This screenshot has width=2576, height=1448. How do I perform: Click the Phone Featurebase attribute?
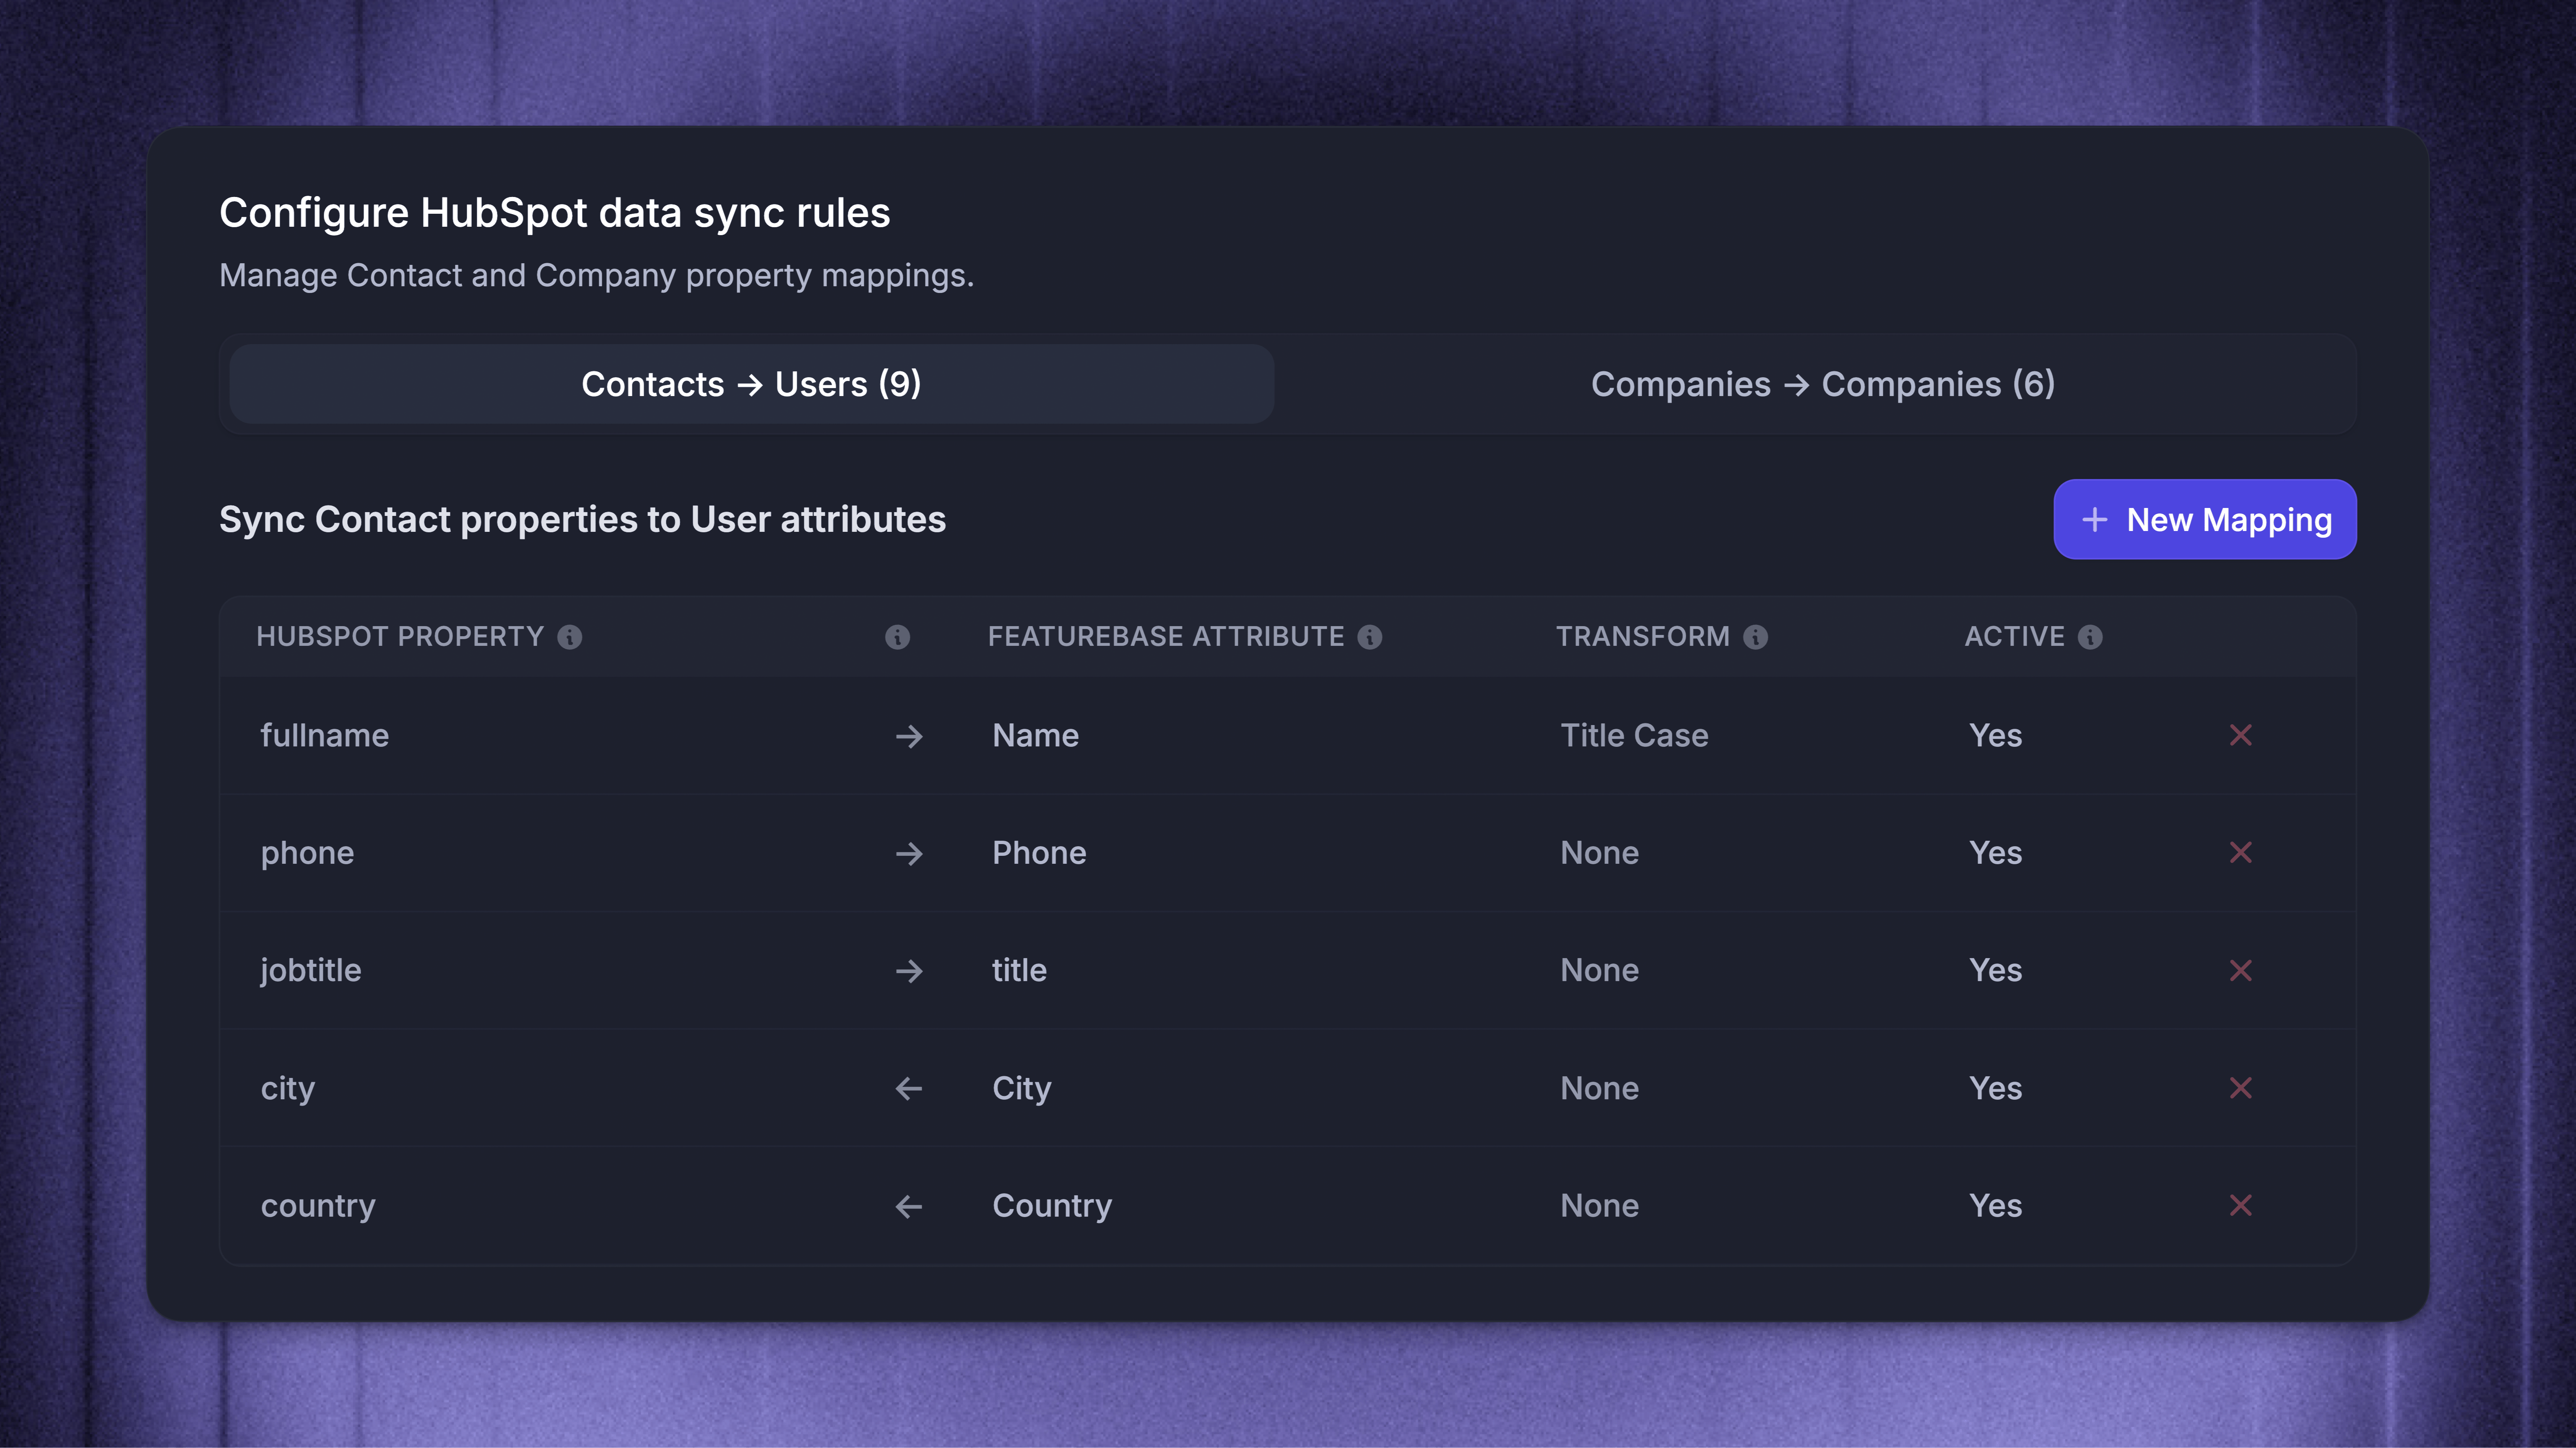click(x=1039, y=852)
